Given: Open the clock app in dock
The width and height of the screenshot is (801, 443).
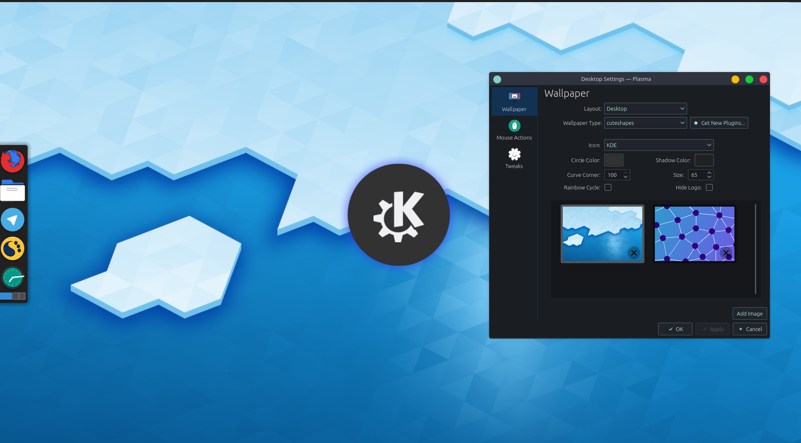Looking at the screenshot, I should coord(13,277).
